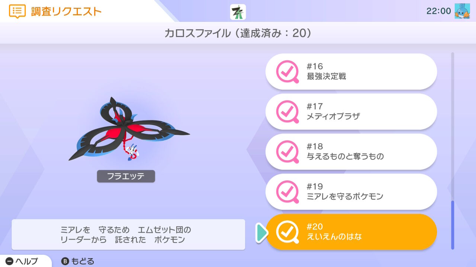Click the checkmark magnifier icon on #18
Image resolution: width=476 pixels, height=267 pixels.
(x=287, y=152)
